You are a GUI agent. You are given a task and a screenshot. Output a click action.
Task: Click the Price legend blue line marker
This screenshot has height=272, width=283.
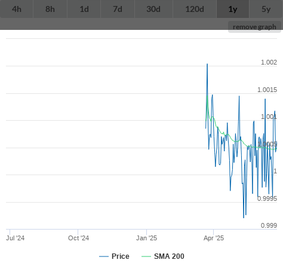(104, 256)
